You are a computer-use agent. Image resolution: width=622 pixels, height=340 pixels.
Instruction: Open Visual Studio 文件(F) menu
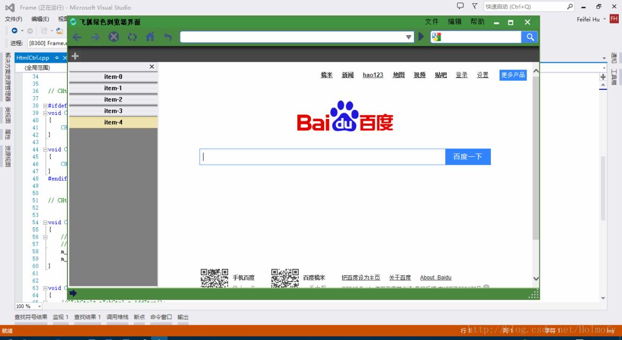(x=13, y=19)
